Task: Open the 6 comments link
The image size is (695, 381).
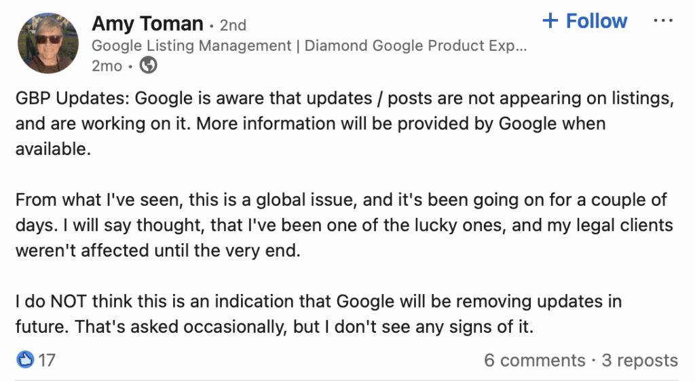Action: (x=534, y=361)
